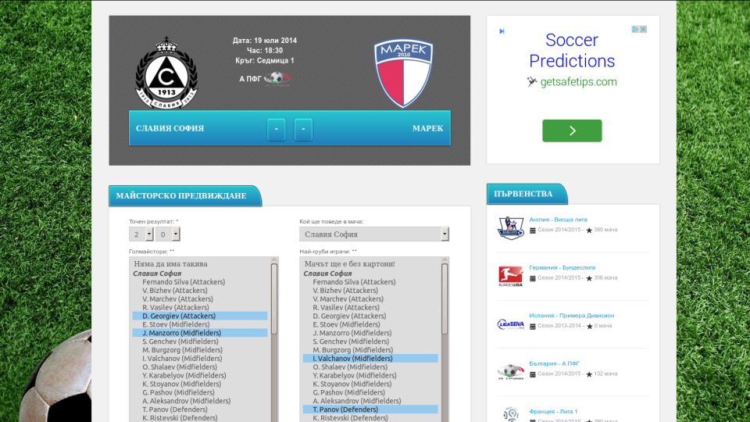Click the Bulgaria A PFG football logo
The width and height of the screenshot is (750, 422).
click(x=510, y=372)
